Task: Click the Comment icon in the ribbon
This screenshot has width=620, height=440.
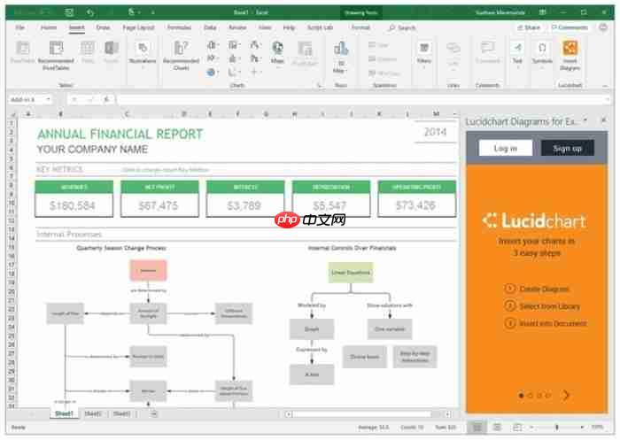Action: click(487, 51)
